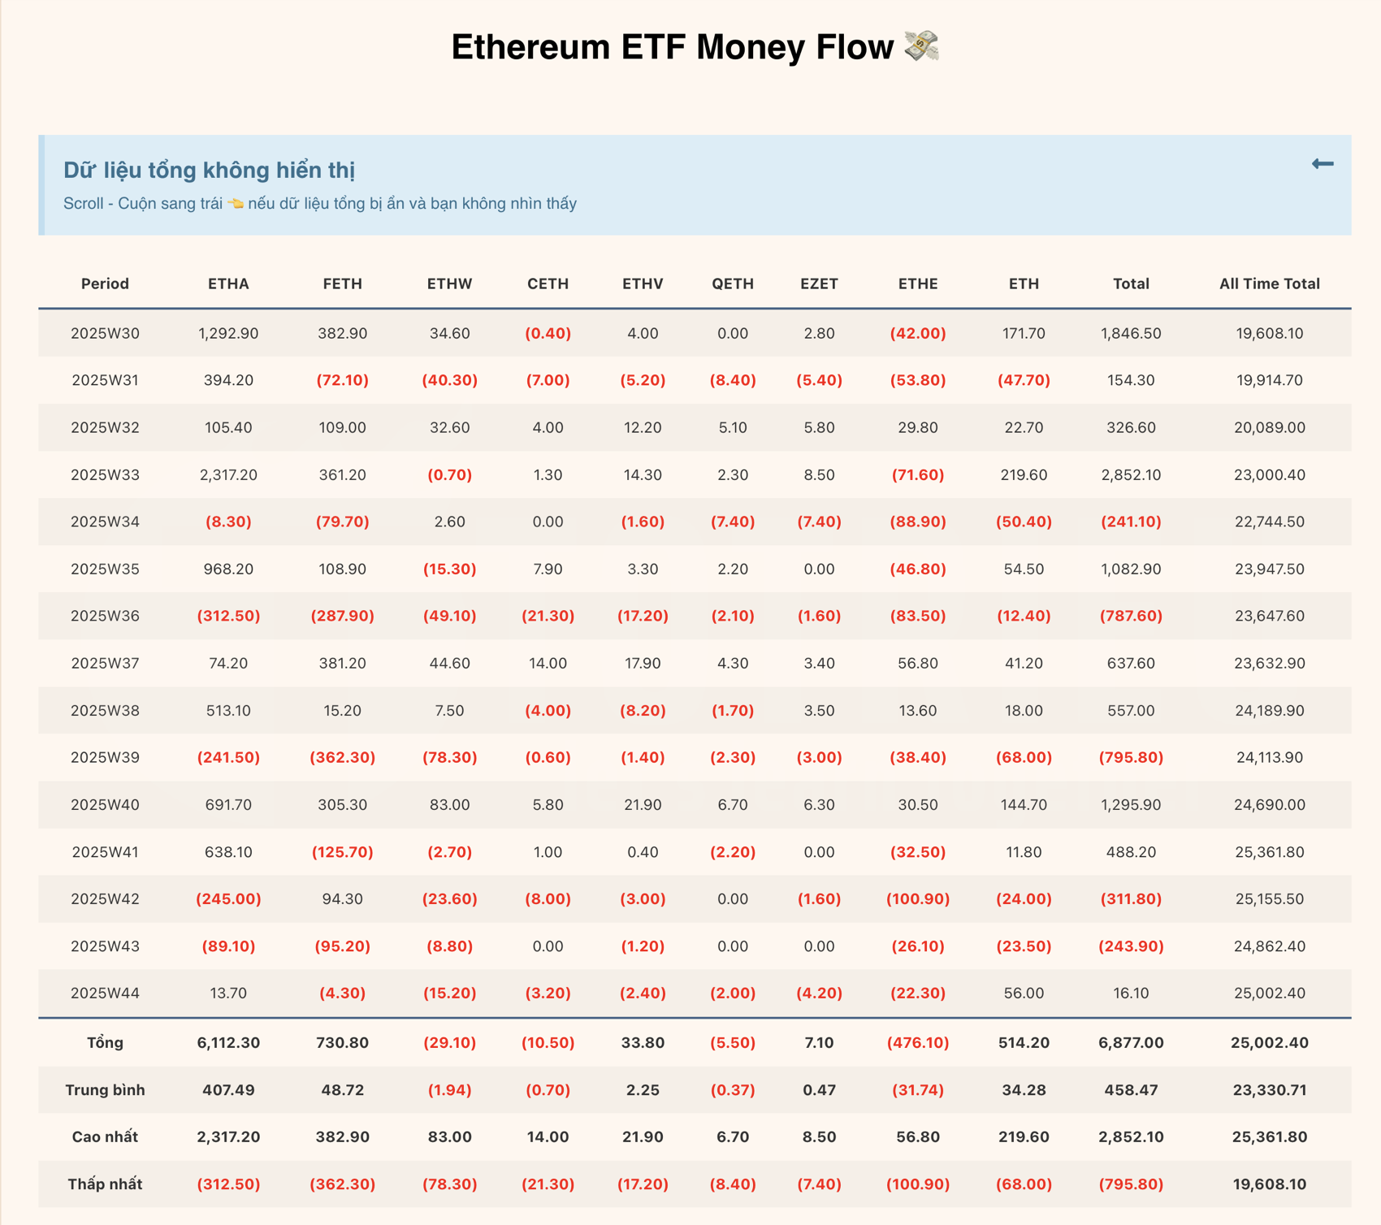
Task: Sort table by the FETH column header
Action: [342, 284]
